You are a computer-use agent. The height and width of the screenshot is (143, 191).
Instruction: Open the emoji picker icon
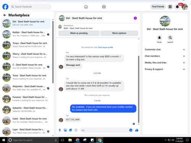click(131, 130)
